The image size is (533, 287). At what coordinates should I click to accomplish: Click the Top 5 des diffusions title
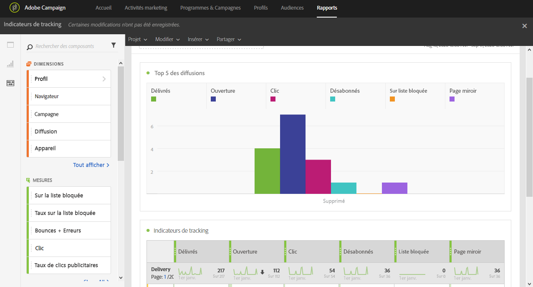point(179,73)
